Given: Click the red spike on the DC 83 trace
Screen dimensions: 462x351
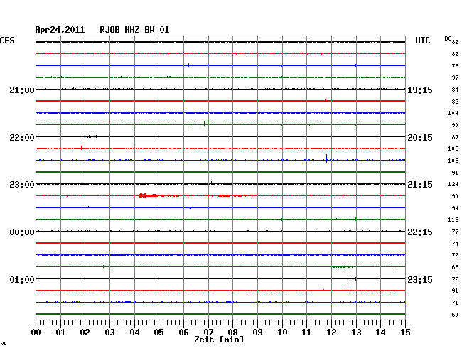Looking at the screenshot, I should point(326,101).
